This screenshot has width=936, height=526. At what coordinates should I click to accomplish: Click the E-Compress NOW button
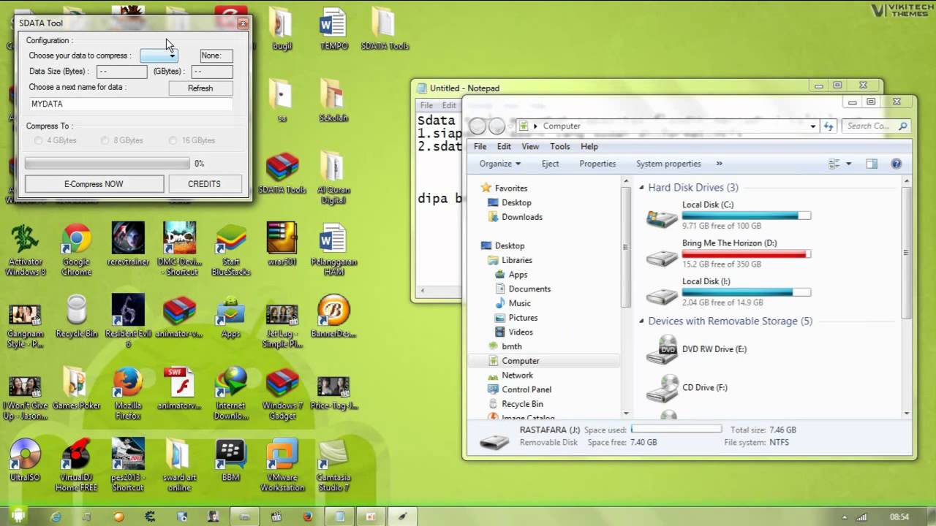pos(94,184)
